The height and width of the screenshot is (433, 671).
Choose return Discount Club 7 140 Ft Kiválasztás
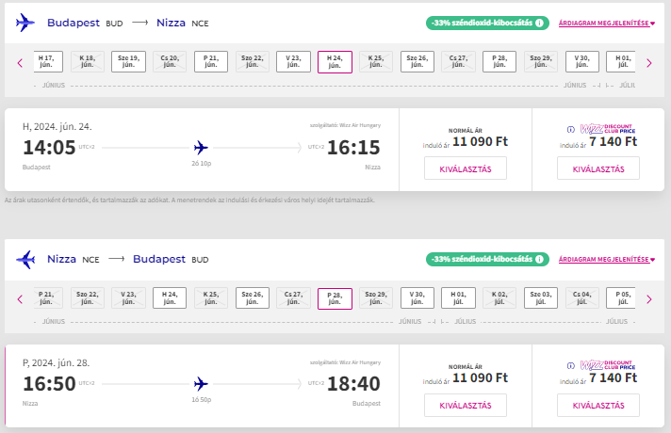598,405
